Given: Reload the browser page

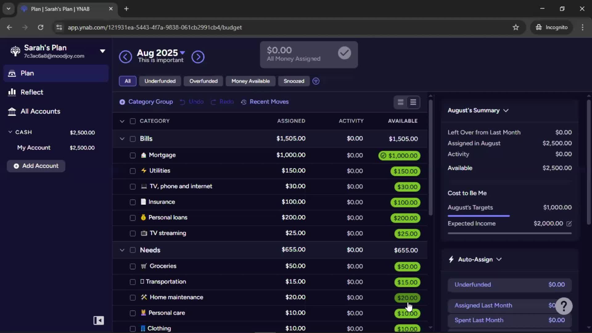Looking at the screenshot, I should pyautogui.click(x=40, y=27).
